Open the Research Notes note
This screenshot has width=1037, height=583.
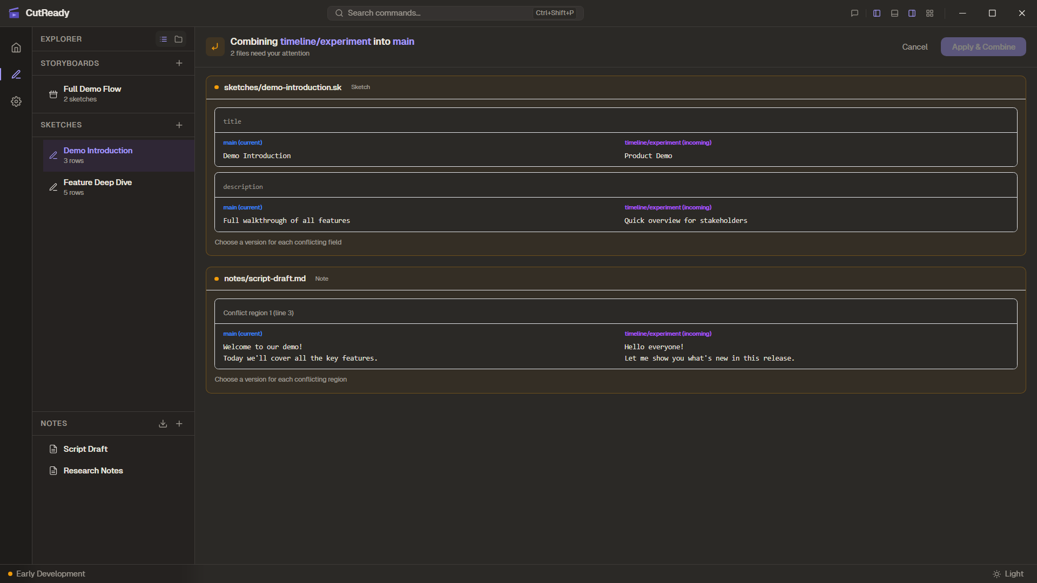(93, 471)
